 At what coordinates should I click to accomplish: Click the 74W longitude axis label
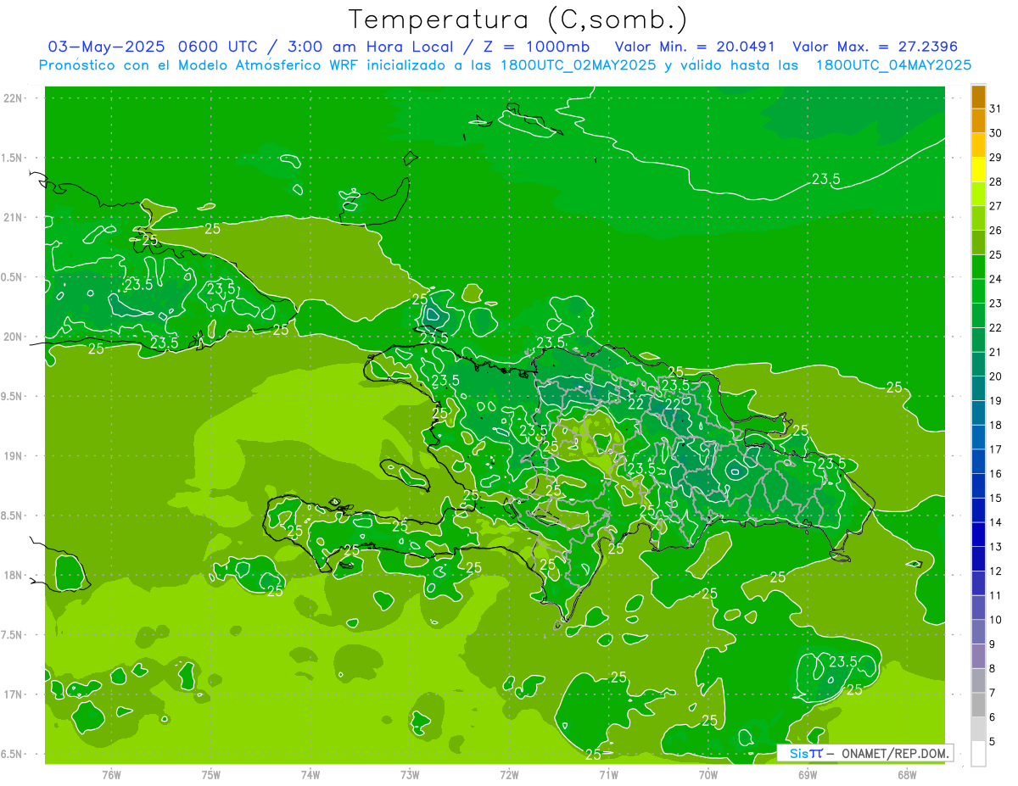coord(310,775)
